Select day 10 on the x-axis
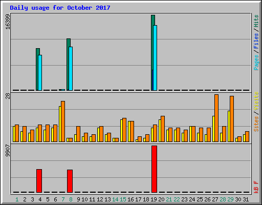 84,199
